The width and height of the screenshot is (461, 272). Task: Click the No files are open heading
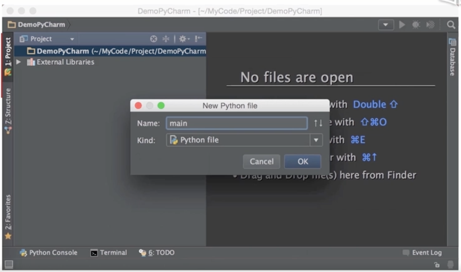(x=296, y=78)
